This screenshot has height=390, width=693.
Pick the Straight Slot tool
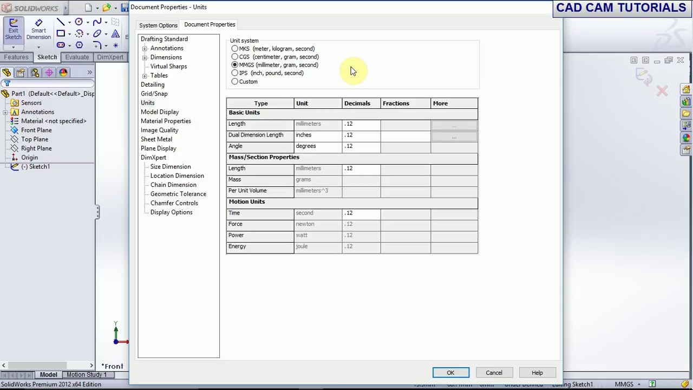tap(61, 45)
